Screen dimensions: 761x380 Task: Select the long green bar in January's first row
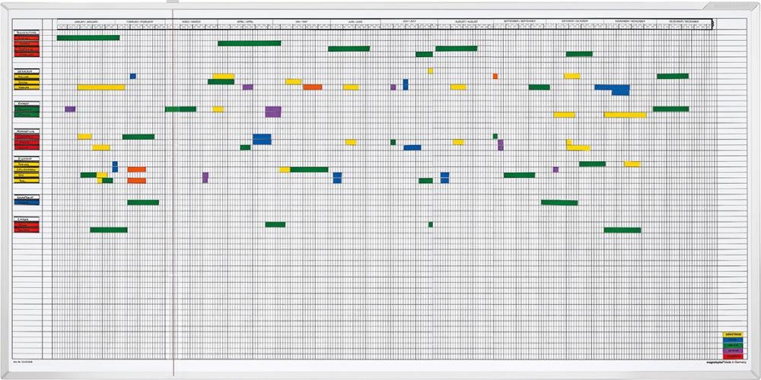(x=88, y=37)
